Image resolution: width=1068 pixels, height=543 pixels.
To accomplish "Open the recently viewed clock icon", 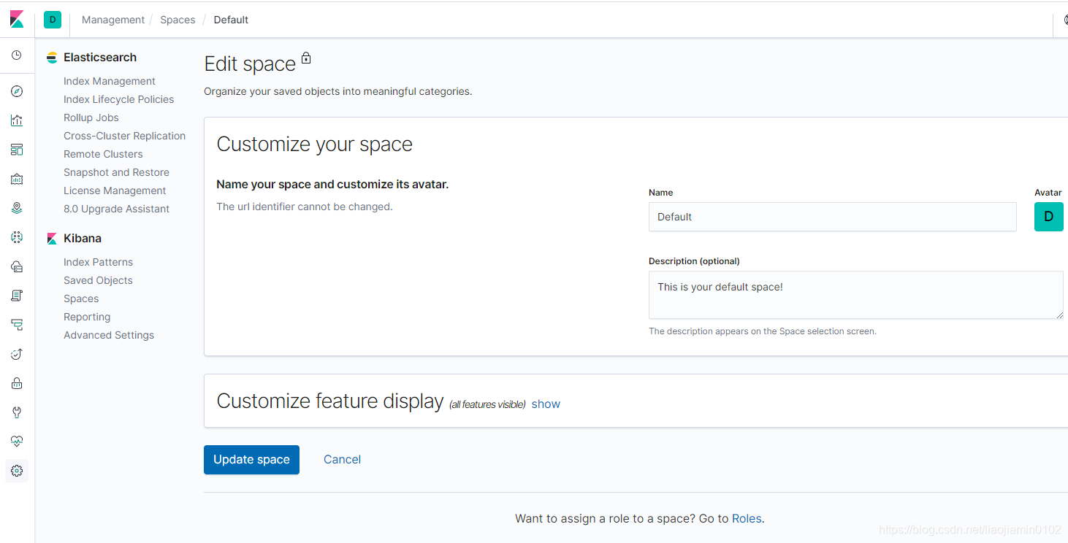I will (x=17, y=55).
